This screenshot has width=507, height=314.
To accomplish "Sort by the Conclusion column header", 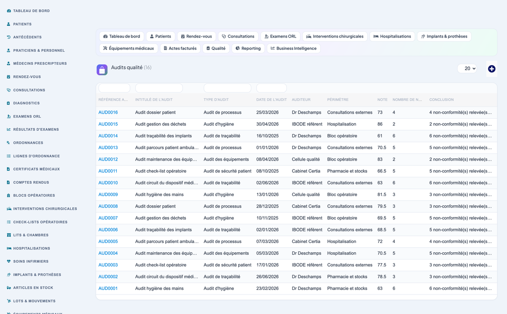I will [x=442, y=100].
